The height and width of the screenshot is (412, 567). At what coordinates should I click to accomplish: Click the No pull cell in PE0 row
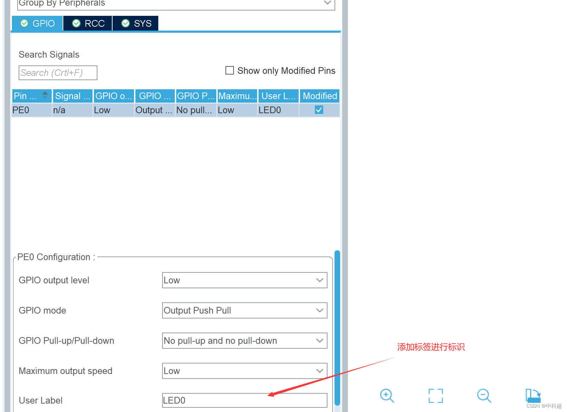[196, 110]
